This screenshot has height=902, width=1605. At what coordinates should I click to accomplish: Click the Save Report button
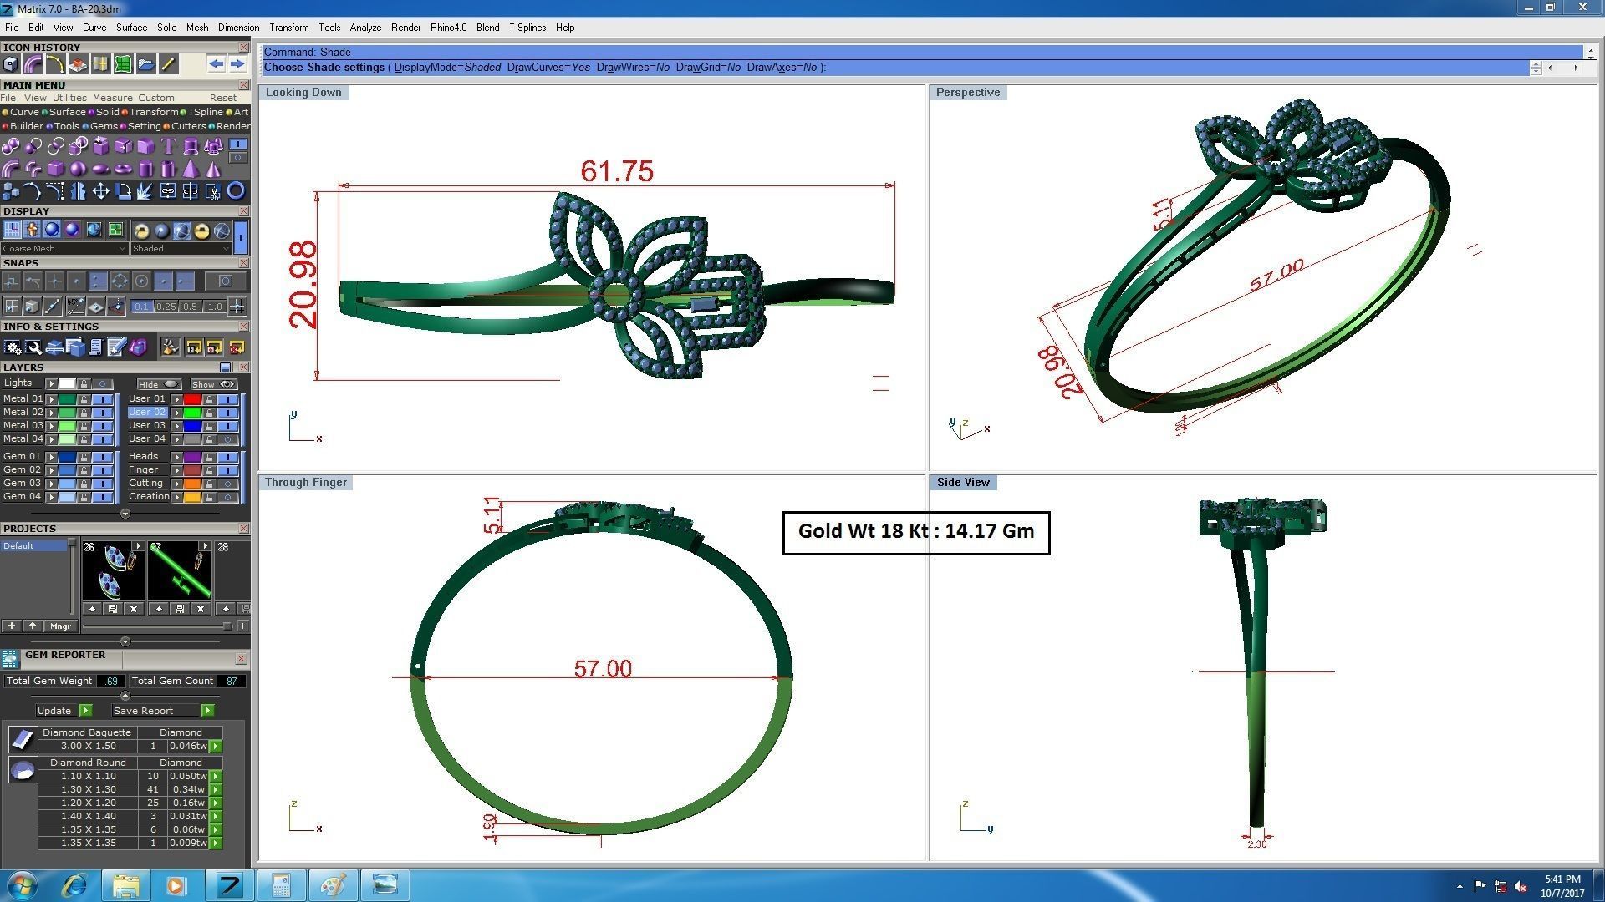(x=163, y=711)
